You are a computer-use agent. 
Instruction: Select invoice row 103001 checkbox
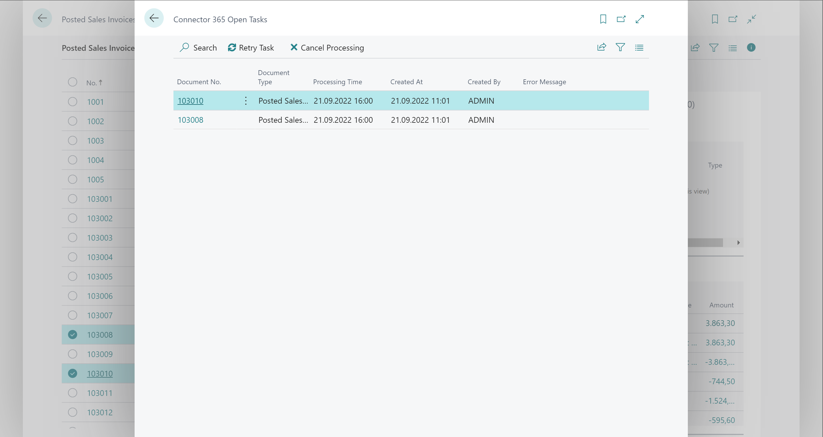73,199
